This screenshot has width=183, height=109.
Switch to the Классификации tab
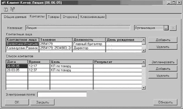pyautogui.click(x=92, y=17)
